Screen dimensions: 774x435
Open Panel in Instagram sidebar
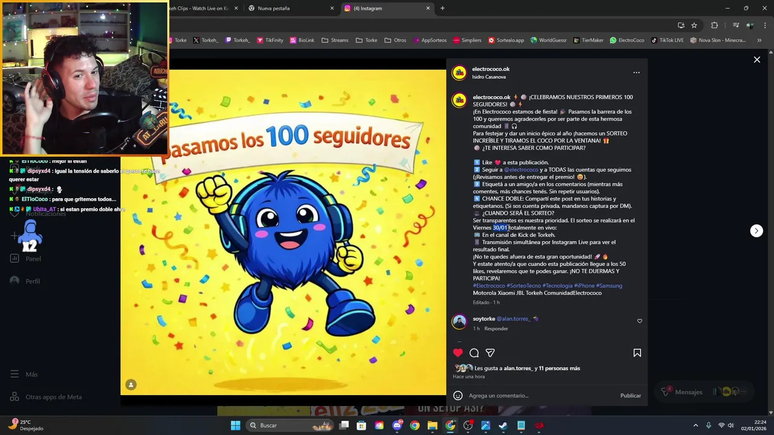pyautogui.click(x=25, y=259)
